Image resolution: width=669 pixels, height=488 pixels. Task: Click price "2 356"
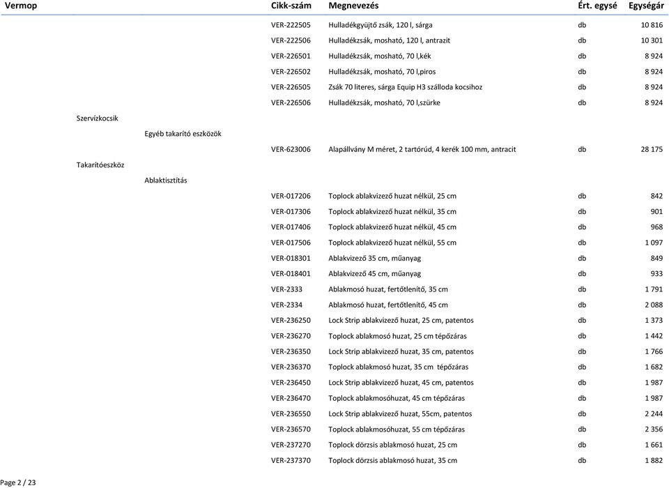[654, 429]
